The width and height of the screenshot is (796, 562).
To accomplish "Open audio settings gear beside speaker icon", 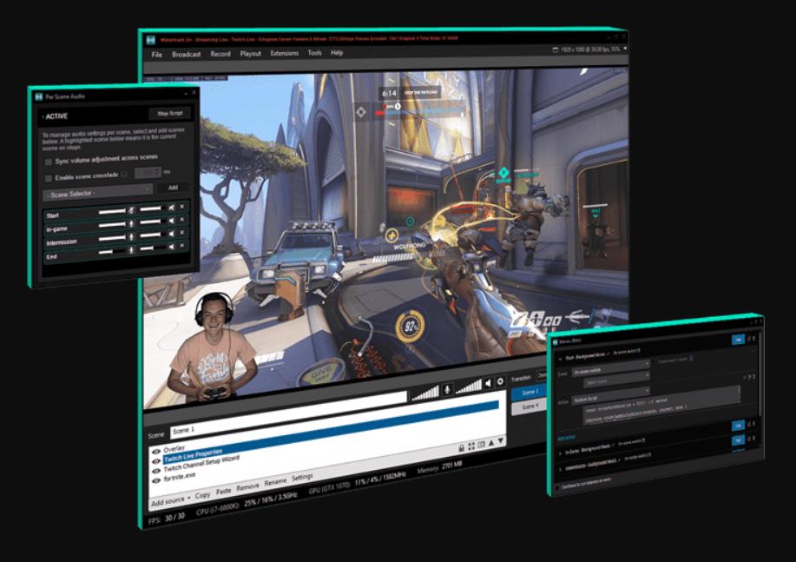I will (501, 380).
